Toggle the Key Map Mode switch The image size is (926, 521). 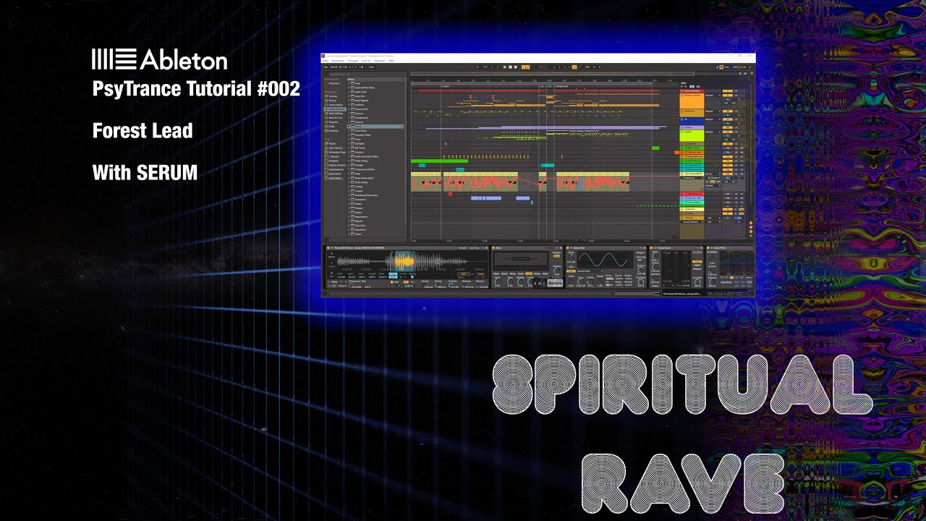click(726, 67)
